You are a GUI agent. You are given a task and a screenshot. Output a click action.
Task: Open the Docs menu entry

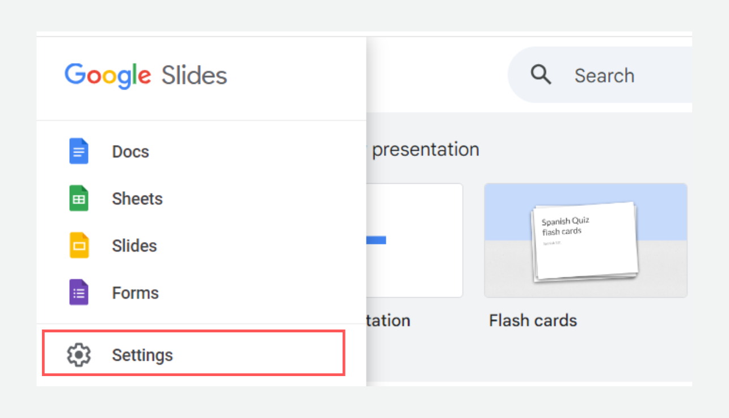[x=130, y=151]
